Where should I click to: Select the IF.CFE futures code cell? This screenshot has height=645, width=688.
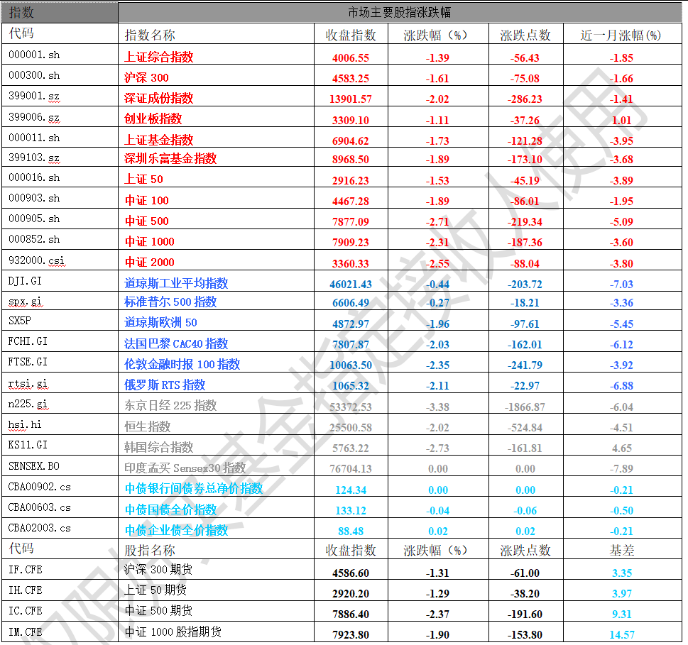pyautogui.click(x=26, y=570)
